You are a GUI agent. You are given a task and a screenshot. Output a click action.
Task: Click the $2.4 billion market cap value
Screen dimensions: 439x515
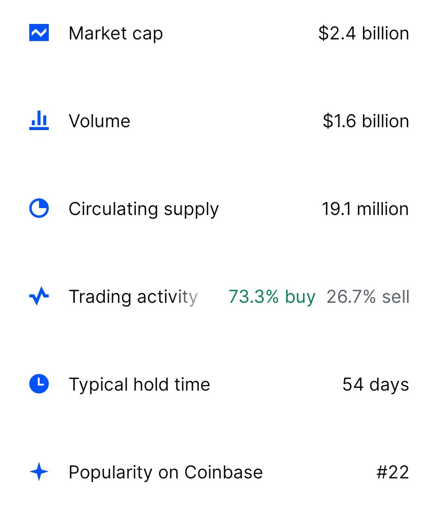pyautogui.click(x=364, y=33)
